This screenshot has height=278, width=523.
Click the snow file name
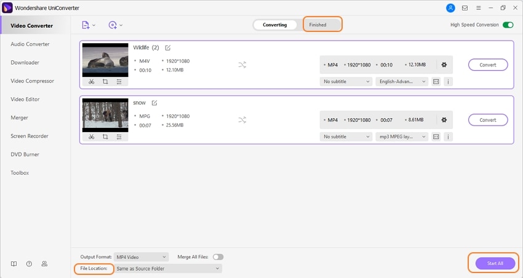click(140, 103)
